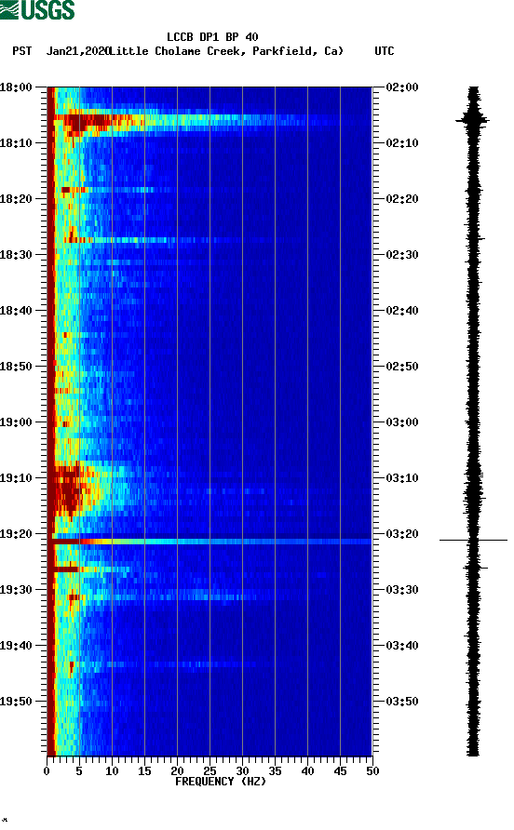The width and height of the screenshot is (514, 830).
Task: Click the 'FREQUENCY (HZ)' axis label
Action: [221, 782]
